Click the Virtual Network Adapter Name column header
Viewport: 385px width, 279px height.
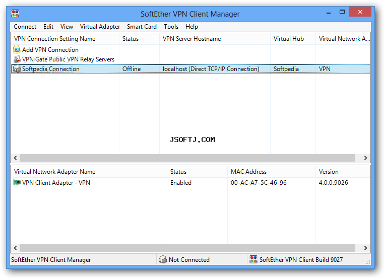89,172
